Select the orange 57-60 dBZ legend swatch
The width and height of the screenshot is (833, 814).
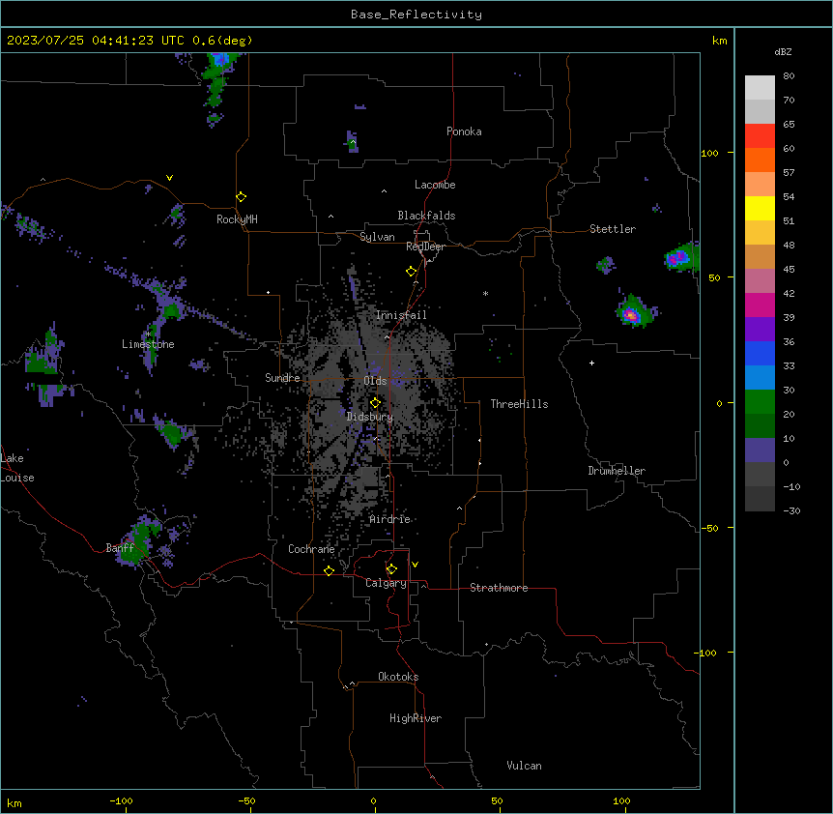pos(760,160)
